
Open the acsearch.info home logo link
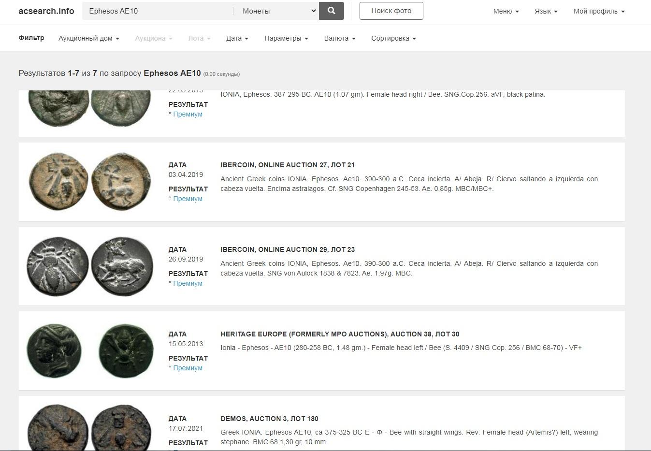pos(46,11)
